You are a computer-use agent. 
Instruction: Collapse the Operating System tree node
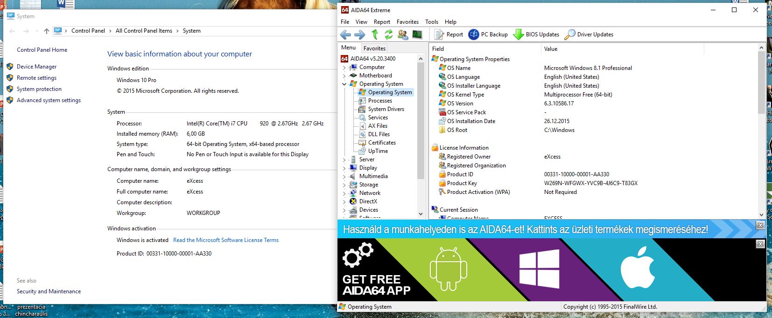(x=344, y=84)
